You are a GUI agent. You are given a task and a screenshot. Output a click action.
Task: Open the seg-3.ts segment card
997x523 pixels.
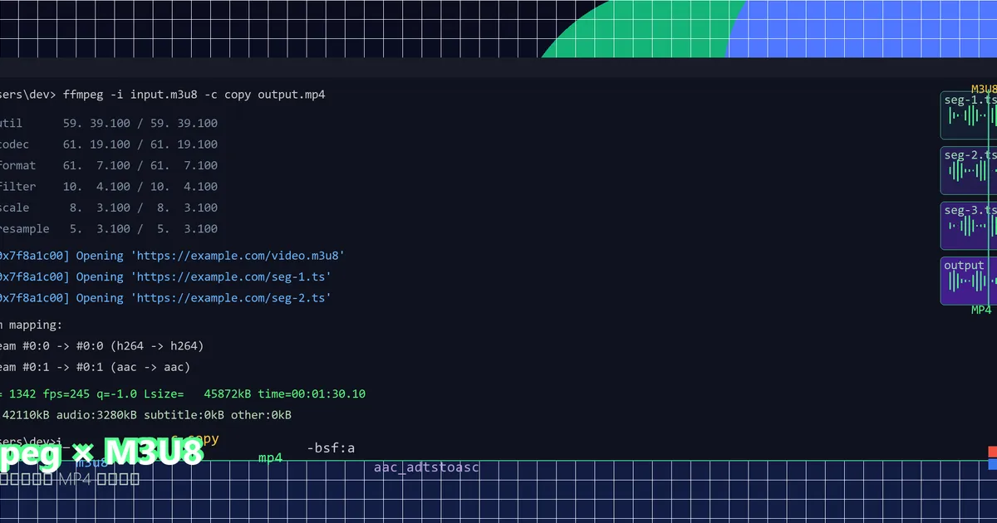[x=969, y=226]
